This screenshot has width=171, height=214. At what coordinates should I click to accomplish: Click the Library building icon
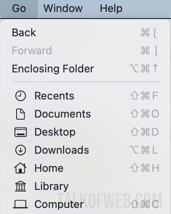pos(20,186)
